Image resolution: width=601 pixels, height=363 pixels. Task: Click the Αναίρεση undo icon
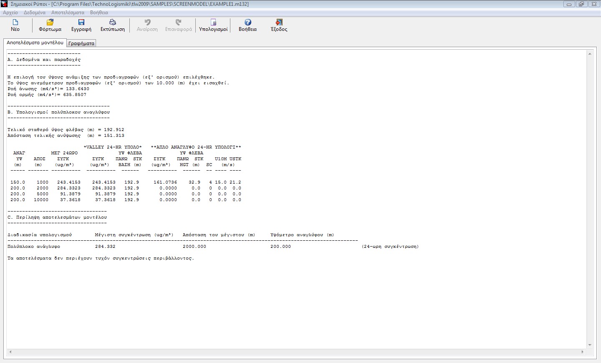click(147, 23)
